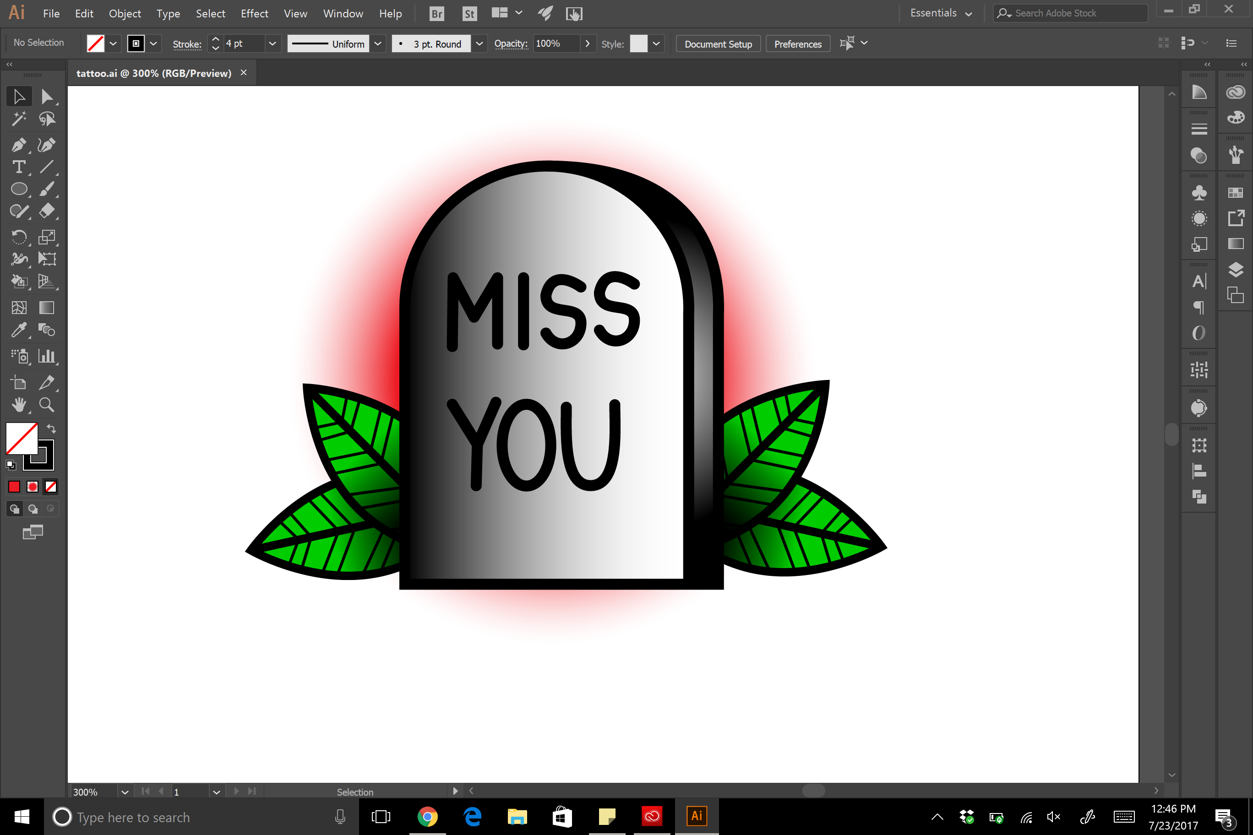This screenshot has height=835, width=1253.
Task: Select the Selection tool arrow
Action: [19, 97]
